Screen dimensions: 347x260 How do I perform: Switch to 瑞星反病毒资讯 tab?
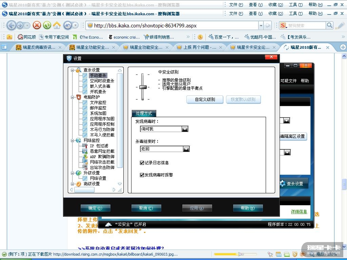pos(39,47)
